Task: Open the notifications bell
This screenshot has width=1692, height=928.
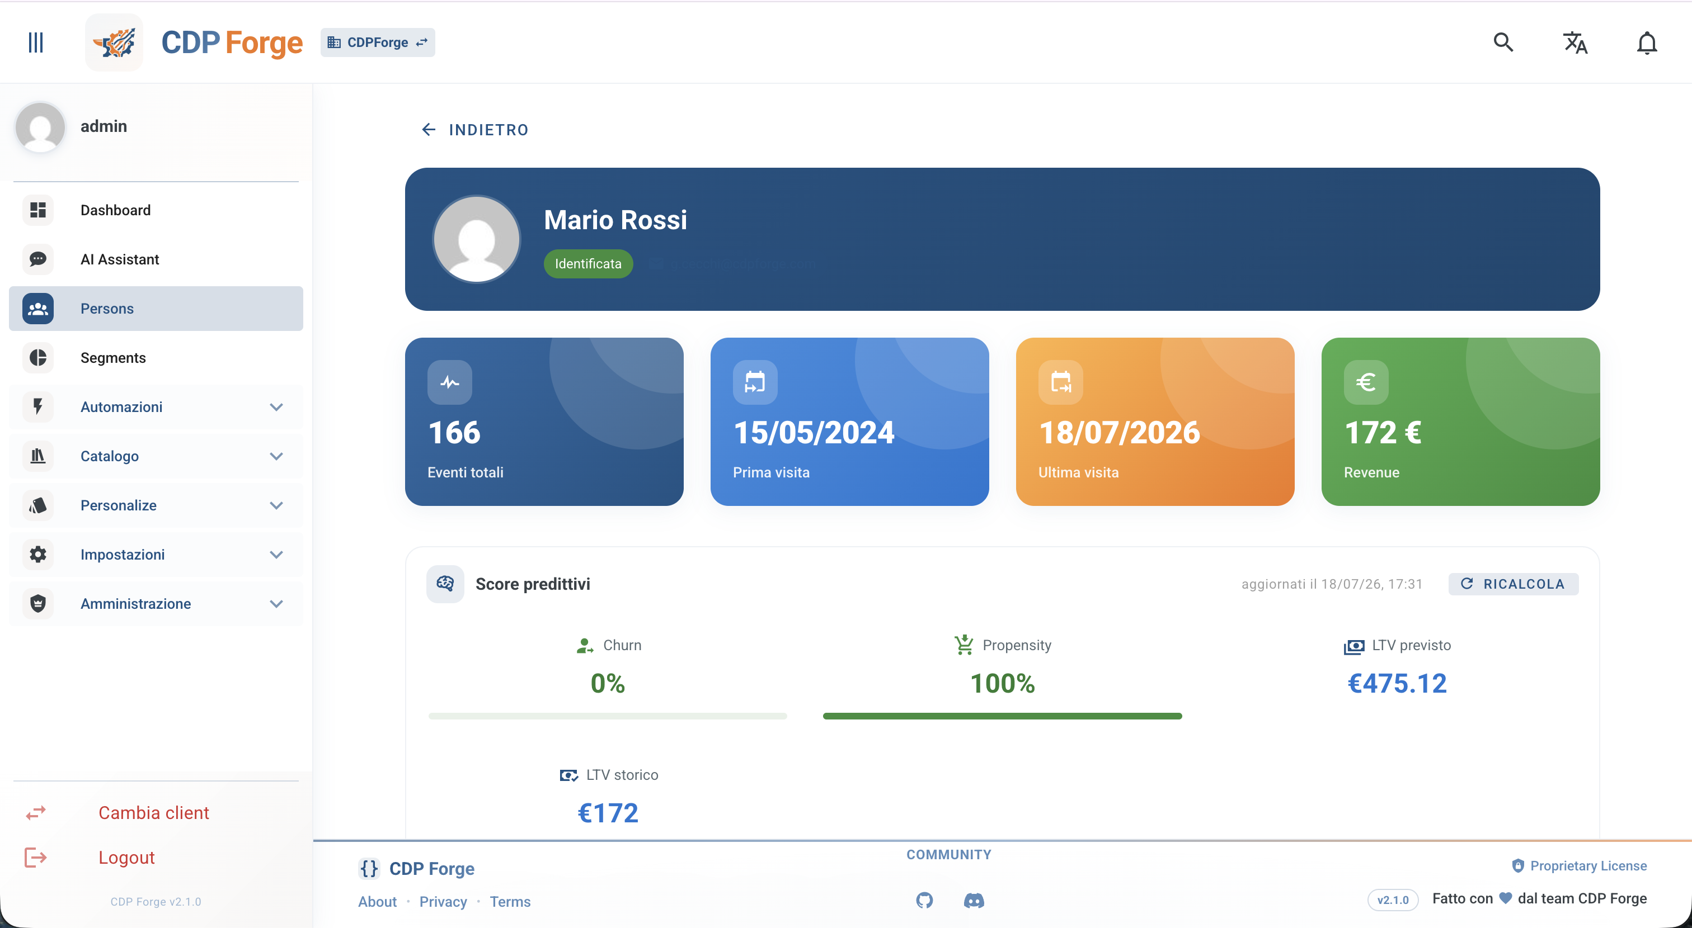Action: 1647,42
